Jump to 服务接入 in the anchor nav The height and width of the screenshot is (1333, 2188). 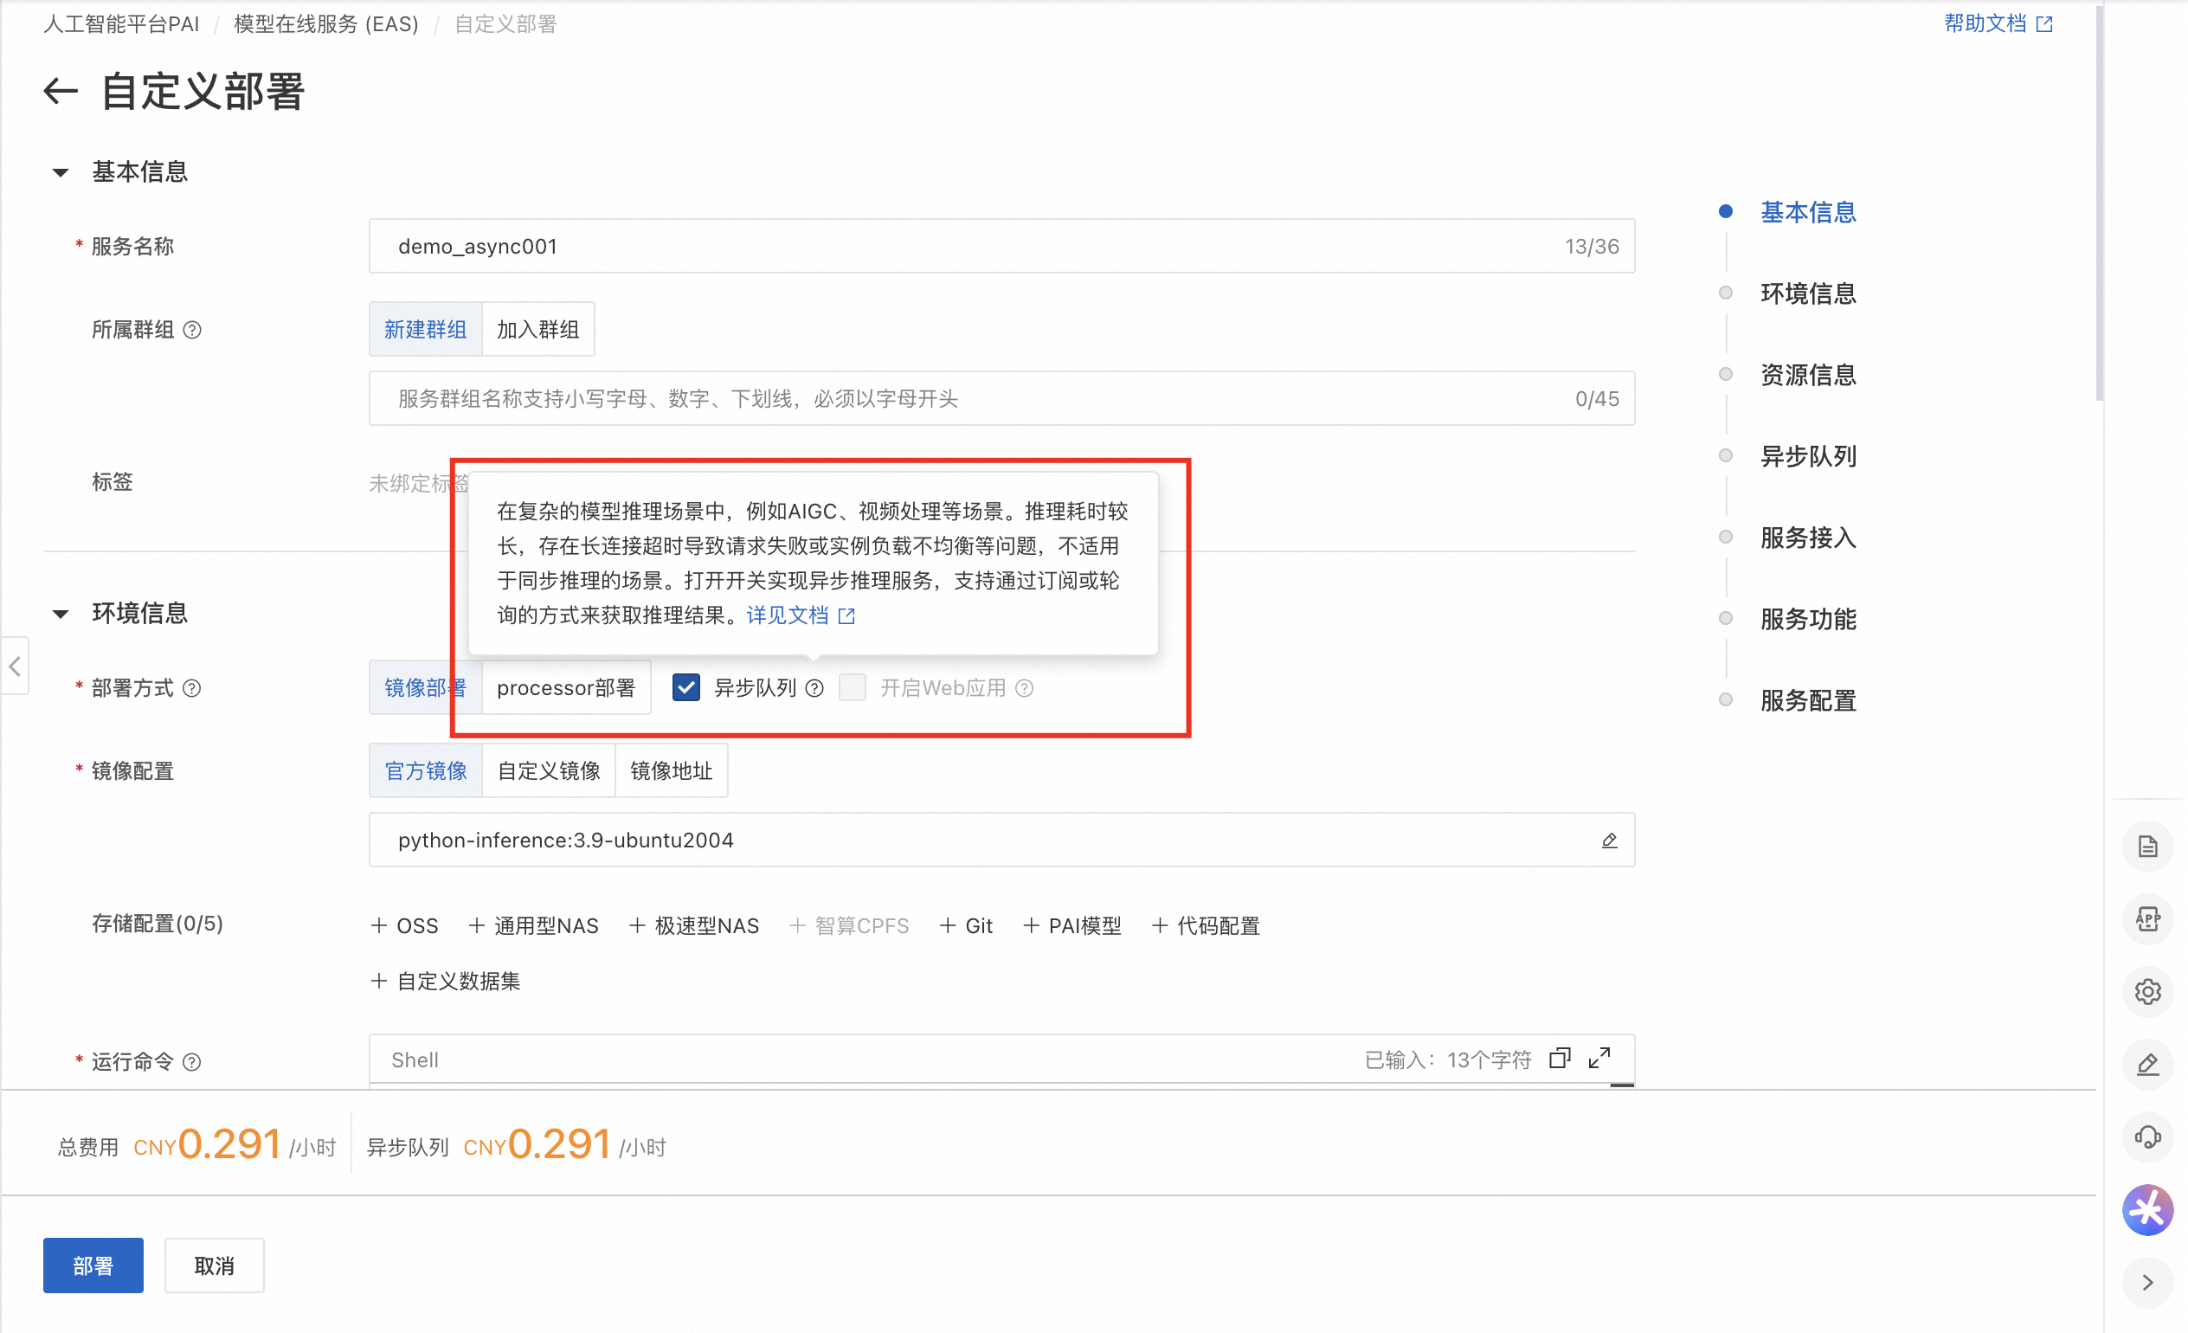point(1808,538)
